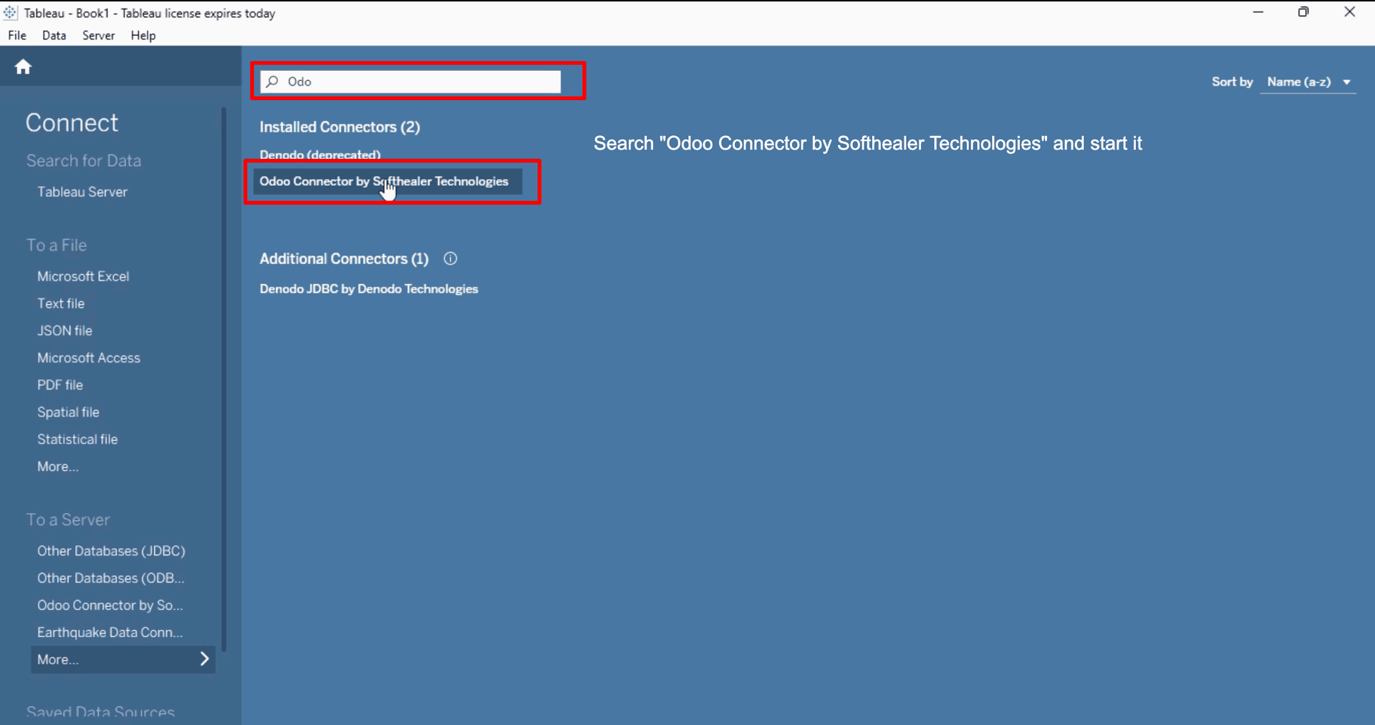Select Other Databases (JDBC)

tap(111, 551)
